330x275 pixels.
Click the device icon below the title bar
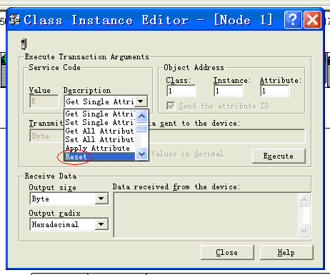click(24, 44)
